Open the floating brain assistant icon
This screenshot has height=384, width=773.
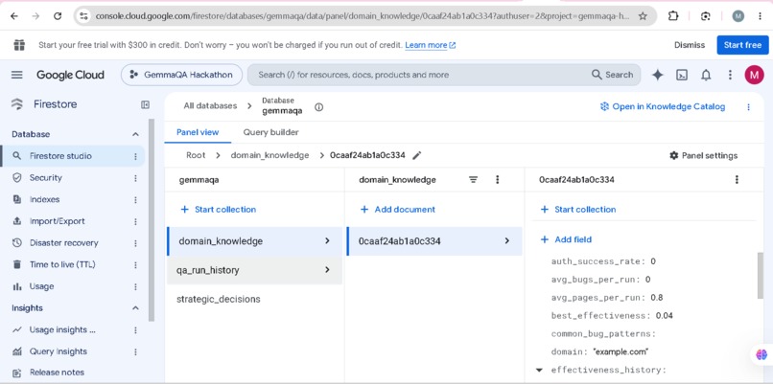tap(761, 354)
